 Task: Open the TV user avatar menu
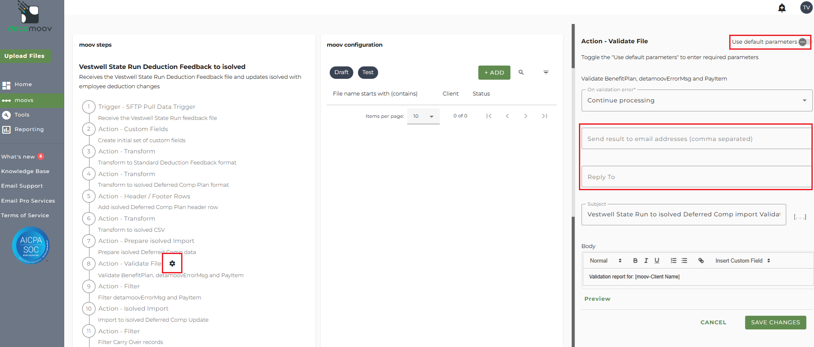(806, 7)
